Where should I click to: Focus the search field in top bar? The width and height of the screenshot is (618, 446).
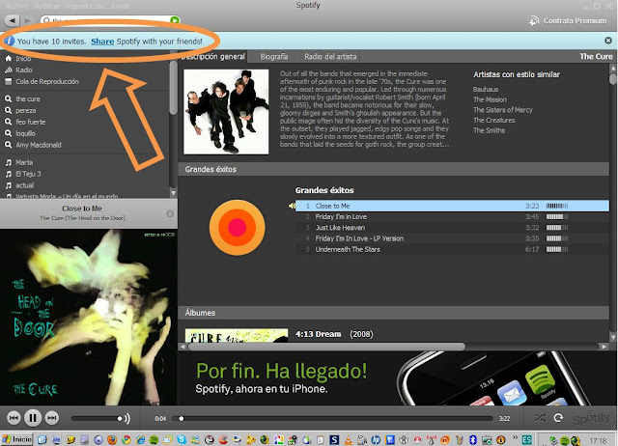(106, 19)
